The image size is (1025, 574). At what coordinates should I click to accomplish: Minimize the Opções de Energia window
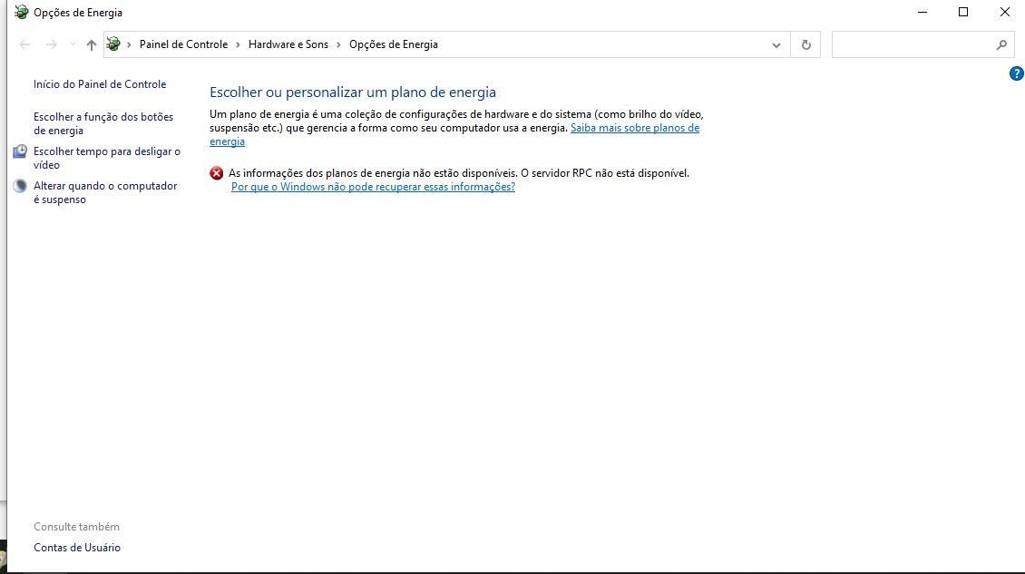point(922,12)
